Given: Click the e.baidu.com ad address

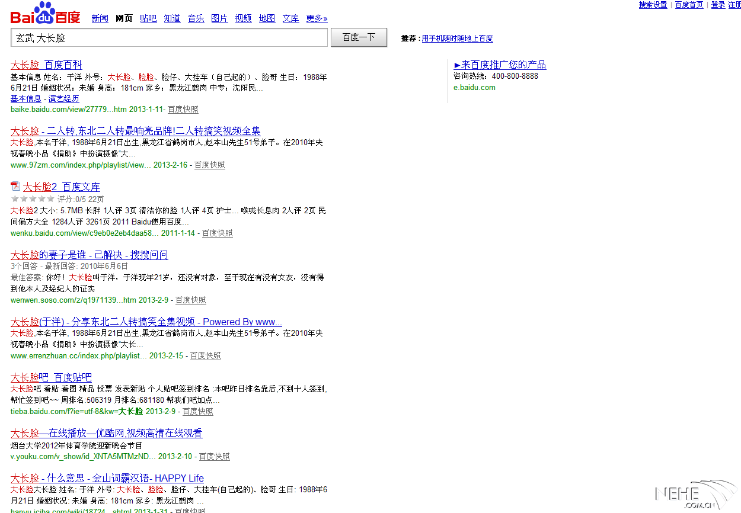Looking at the screenshot, I should (474, 88).
